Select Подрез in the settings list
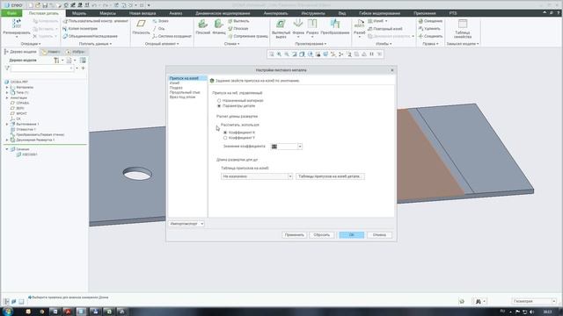The height and width of the screenshot is (316, 563). coord(176,88)
